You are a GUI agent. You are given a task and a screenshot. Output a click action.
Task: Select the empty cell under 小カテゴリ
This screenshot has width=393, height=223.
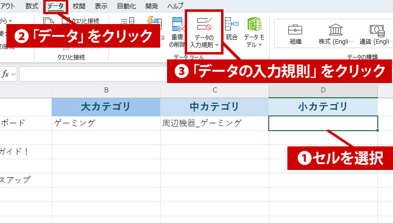323,123
